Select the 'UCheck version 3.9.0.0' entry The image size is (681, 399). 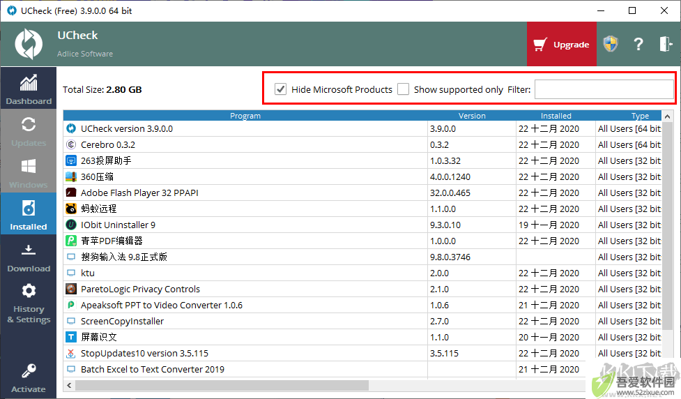(127, 128)
